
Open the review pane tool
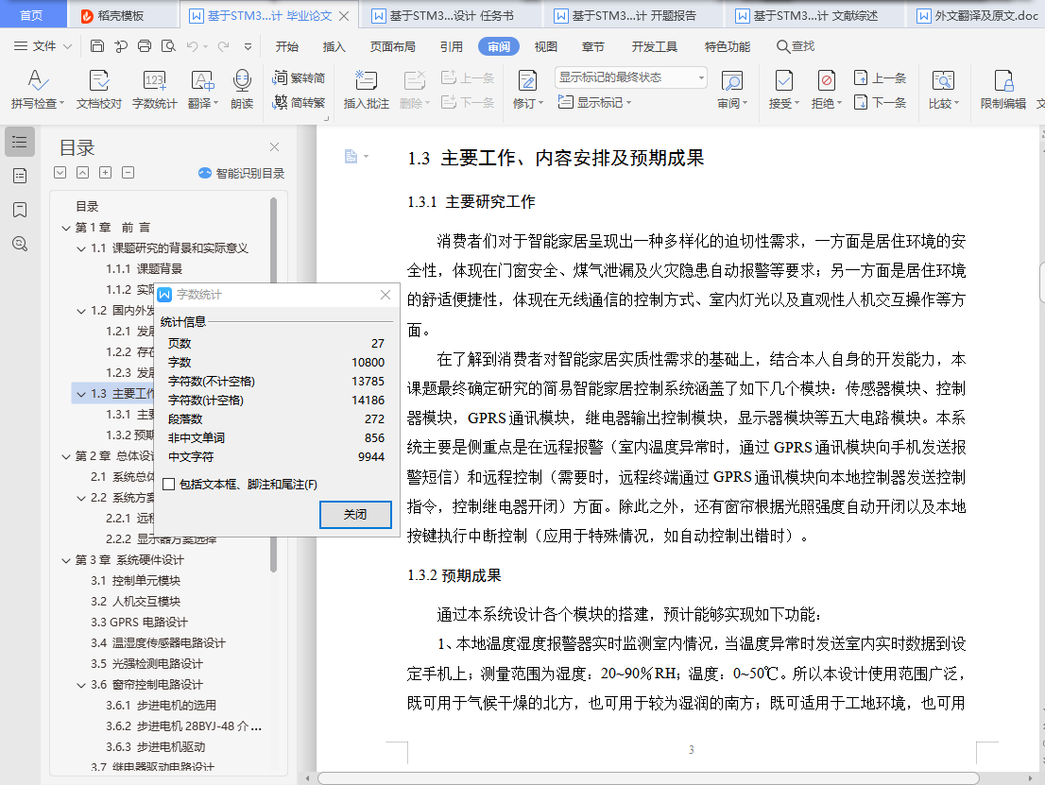click(732, 90)
